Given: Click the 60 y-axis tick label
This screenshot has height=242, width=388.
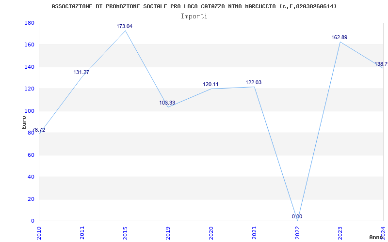Looking at the screenshot, I should tap(31, 155).
